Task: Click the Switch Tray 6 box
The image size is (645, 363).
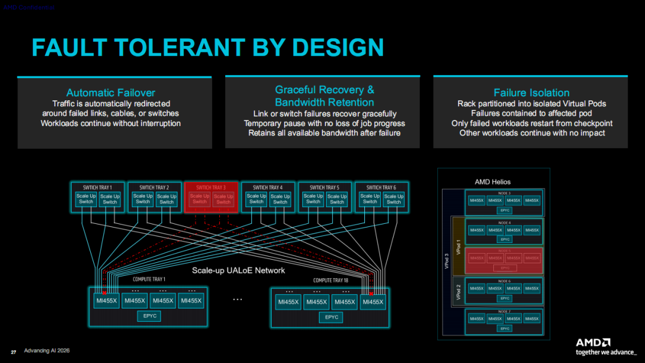Action: click(x=381, y=198)
